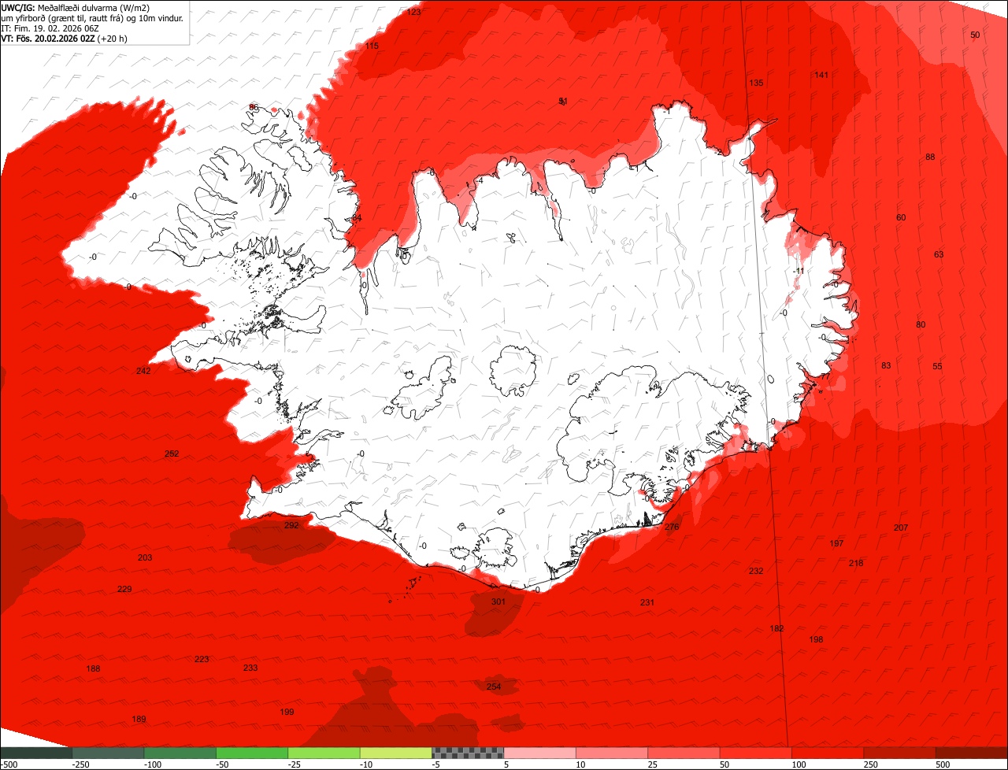Screen dimensions: 1008x770
Task: Click the red legend swatch between 100 and 250
Action: coord(828,753)
